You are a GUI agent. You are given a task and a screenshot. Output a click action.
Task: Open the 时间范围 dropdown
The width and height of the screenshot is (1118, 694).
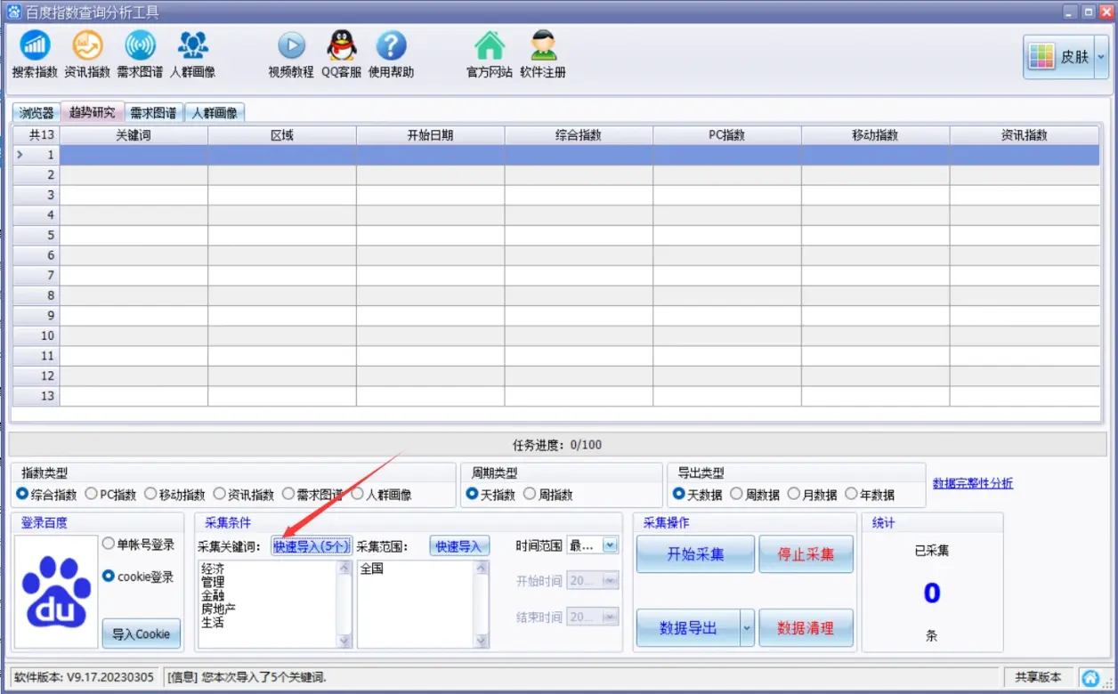pos(610,545)
